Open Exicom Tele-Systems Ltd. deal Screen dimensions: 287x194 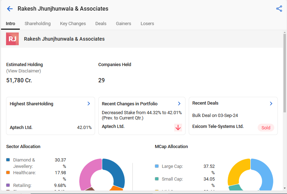click(x=218, y=126)
